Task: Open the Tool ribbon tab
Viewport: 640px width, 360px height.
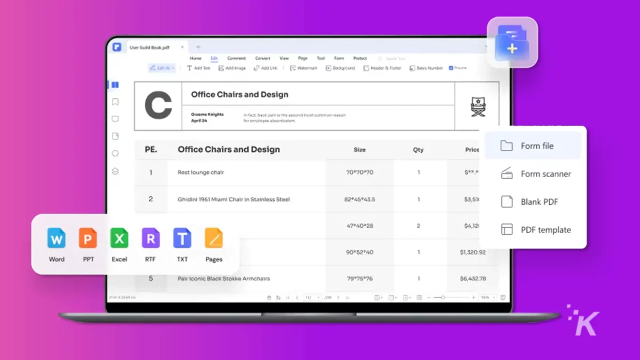Action: pyautogui.click(x=321, y=58)
